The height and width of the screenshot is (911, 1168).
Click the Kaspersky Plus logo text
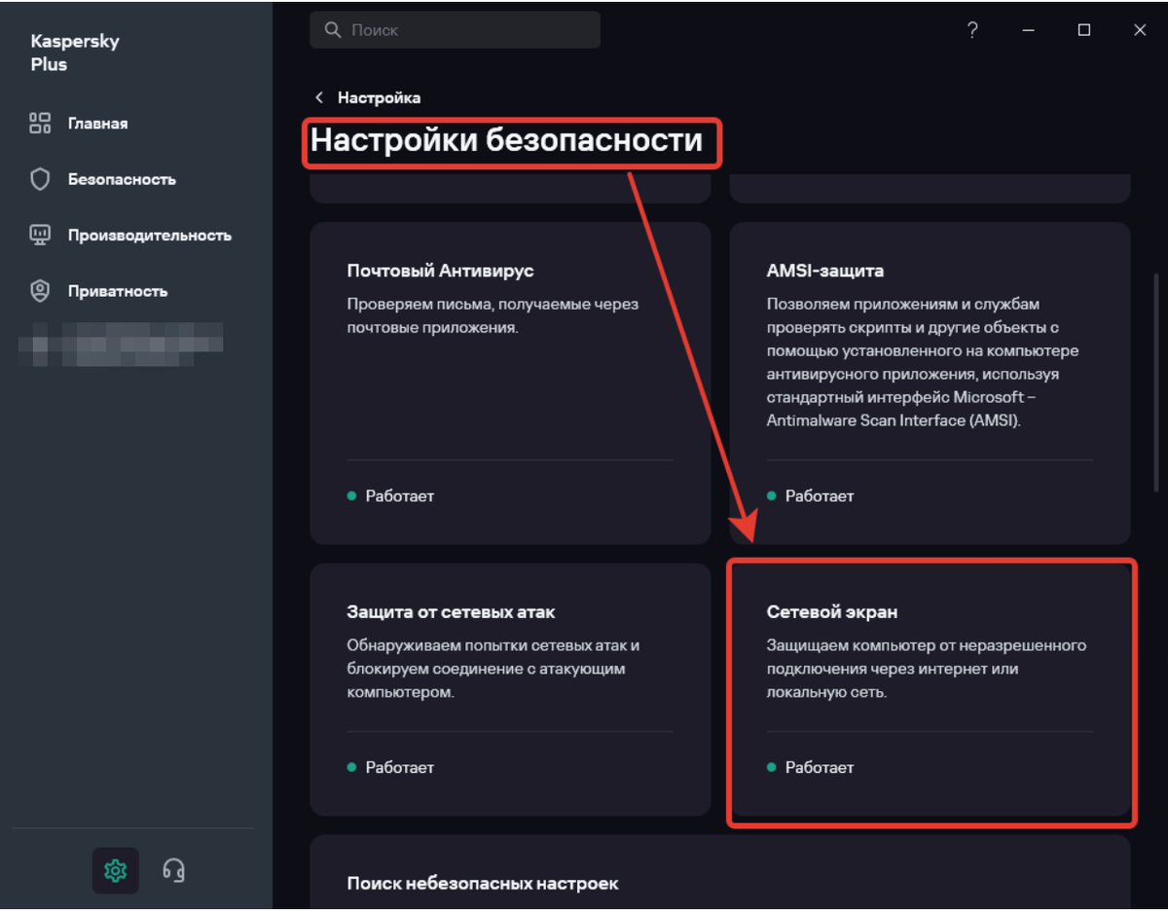pos(75,53)
